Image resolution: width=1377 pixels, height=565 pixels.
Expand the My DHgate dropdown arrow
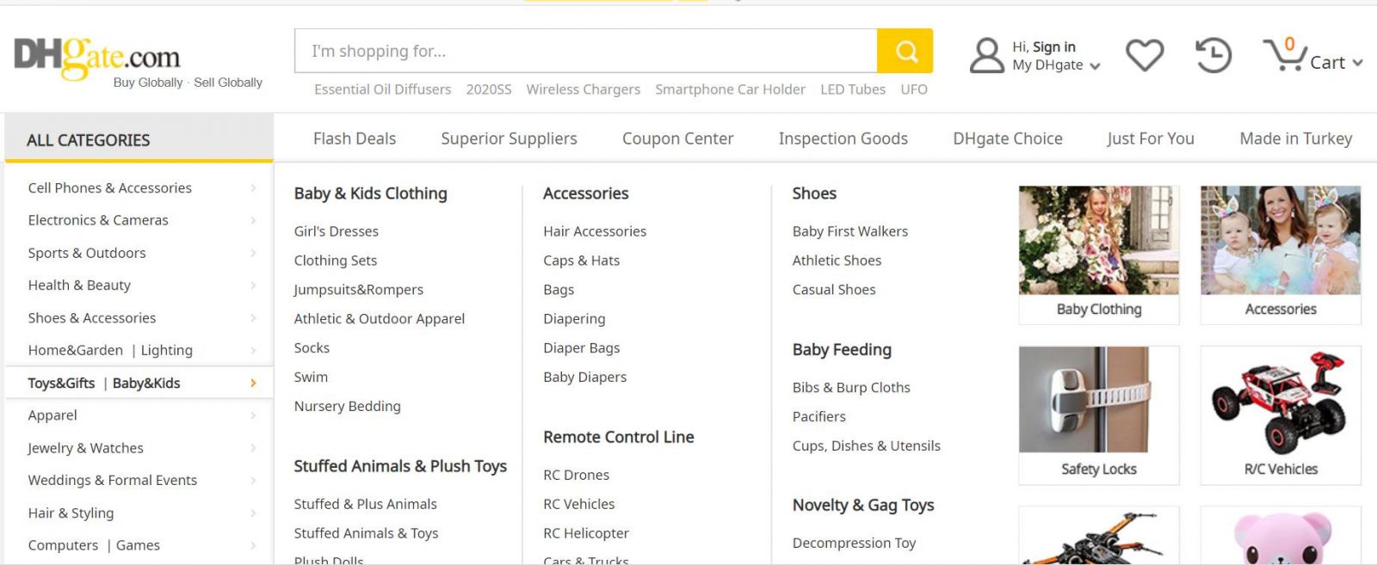(x=1095, y=66)
